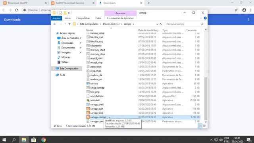The width and height of the screenshot is (254, 143).
Task: Open address bar history dropdown
Action: tap(157, 24)
